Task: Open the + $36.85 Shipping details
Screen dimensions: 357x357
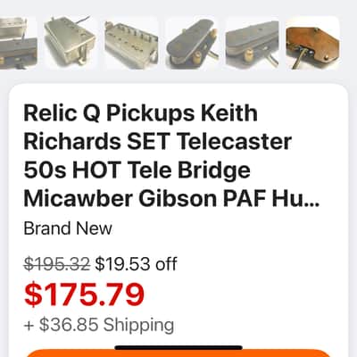Action: 99,325
